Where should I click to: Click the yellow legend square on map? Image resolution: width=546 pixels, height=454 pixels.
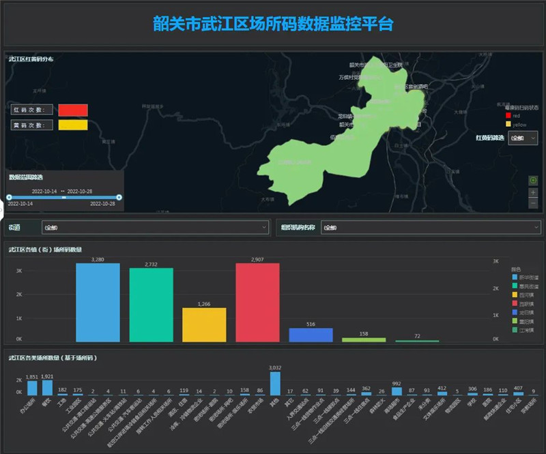click(508, 125)
